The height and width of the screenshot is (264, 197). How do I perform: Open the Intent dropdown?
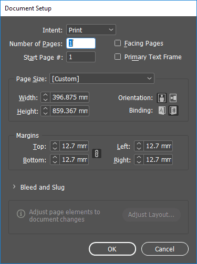pos(91,30)
